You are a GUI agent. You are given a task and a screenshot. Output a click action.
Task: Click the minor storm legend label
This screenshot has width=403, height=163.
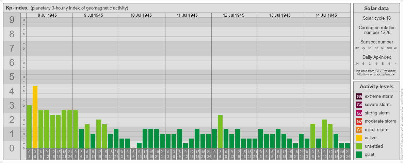coord(376,129)
